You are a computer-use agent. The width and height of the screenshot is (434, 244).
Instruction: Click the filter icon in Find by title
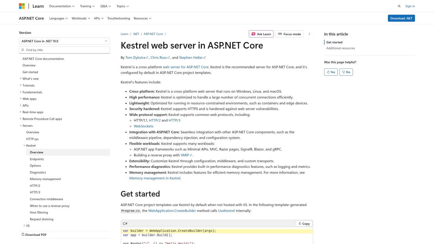pyautogui.click(x=23, y=50)
